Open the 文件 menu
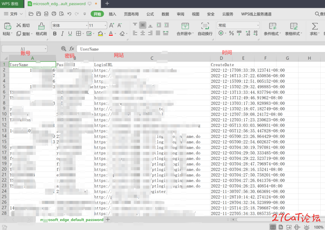This screenshot has width=325, height=230. coord(13,14)
